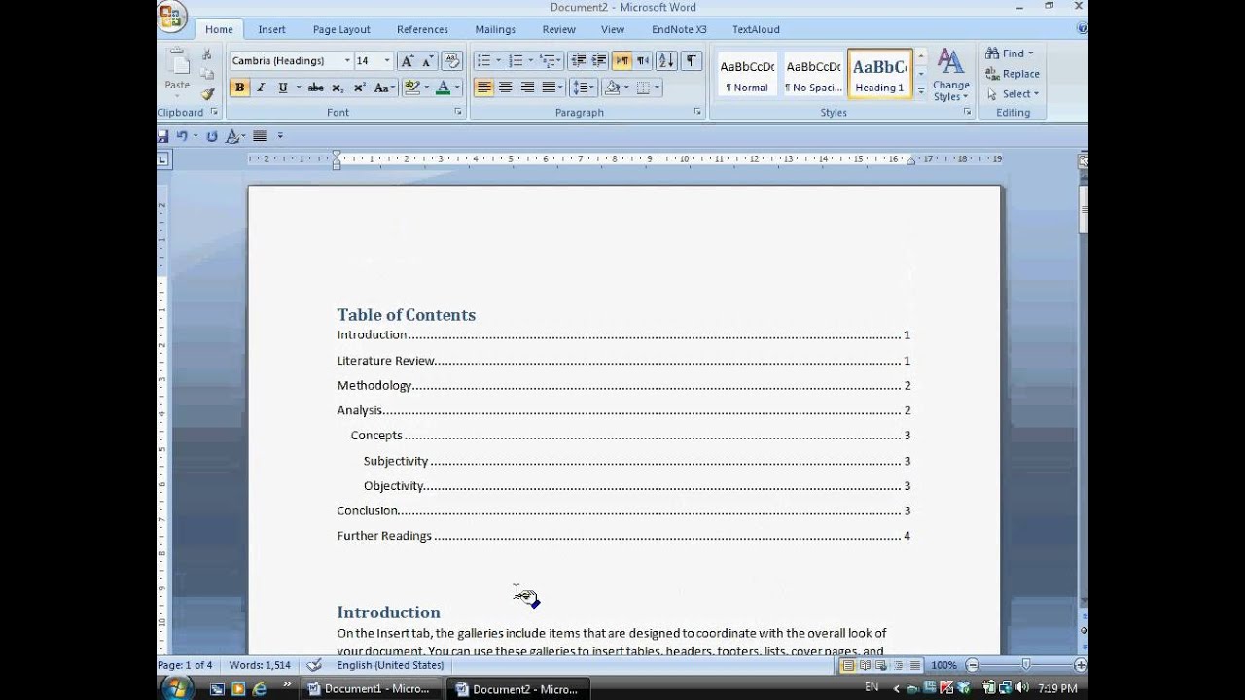
Task: Open the Numbering list dropdown
Action: coord(530,60)
